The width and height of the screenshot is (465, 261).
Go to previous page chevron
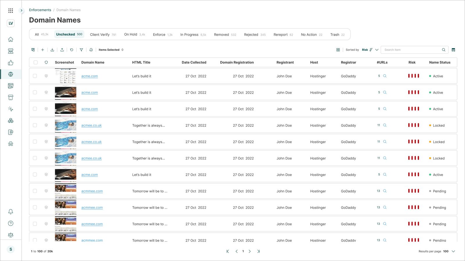pyautogui.click(x=237, y=251)
